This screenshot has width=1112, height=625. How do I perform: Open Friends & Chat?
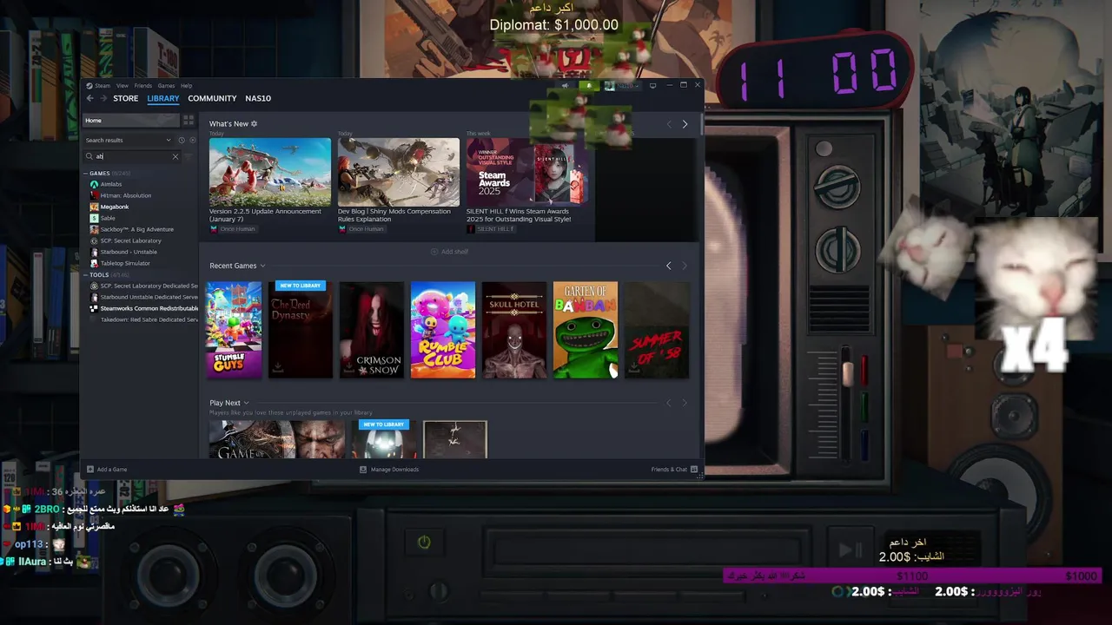click(x=675, y=470)
